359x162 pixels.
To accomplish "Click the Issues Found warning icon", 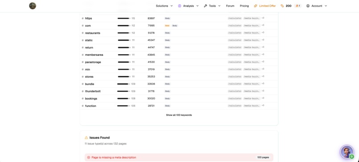I will (x=86, y=138).
